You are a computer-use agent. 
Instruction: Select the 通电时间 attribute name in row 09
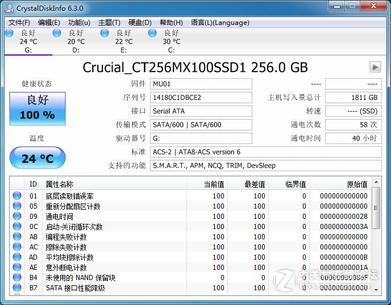point(59,217)
